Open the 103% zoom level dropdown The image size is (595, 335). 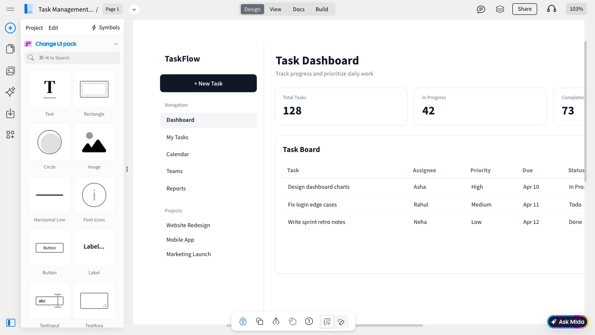(576, 9)
